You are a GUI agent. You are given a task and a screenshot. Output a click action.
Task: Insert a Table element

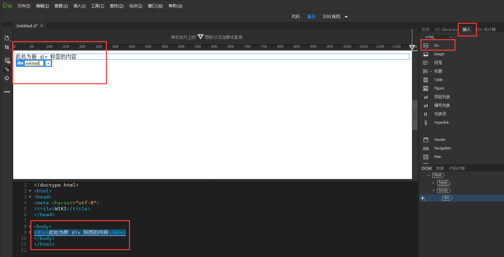pos(438,80)
